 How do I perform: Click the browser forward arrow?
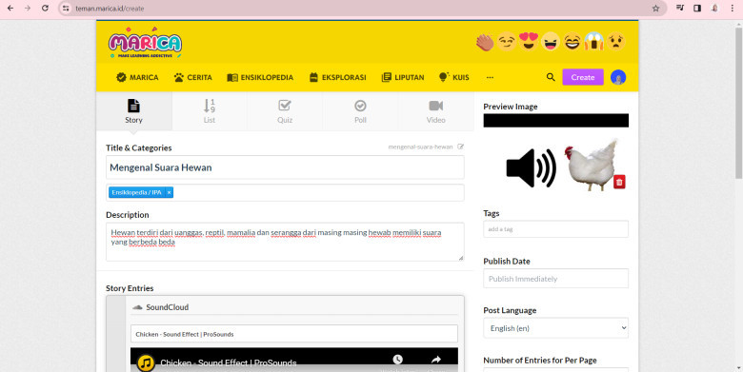[x=28, y=8]
